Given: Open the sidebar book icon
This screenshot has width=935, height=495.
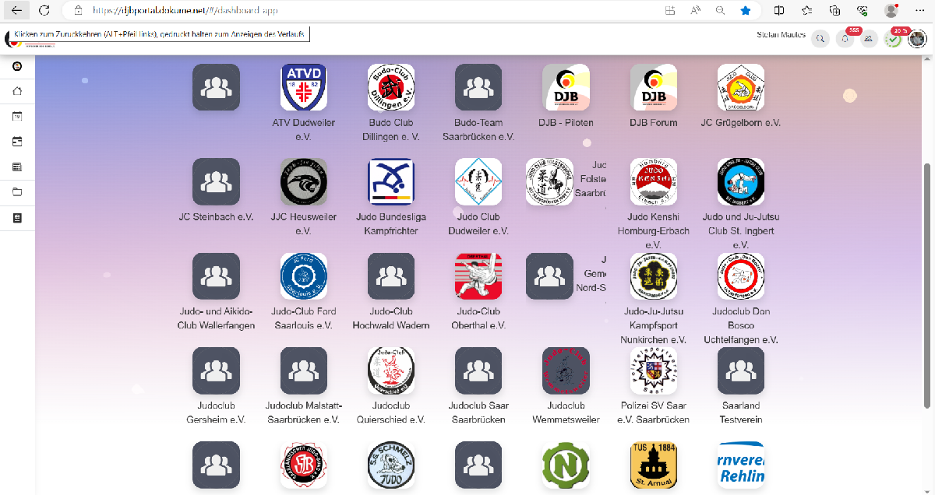Looking at the screenshot, I should point(17,218).
